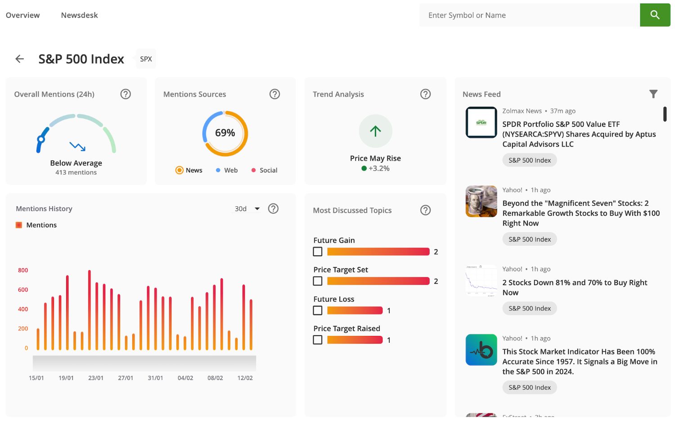
Task: Open the SPDR Portfolio S&P 500 Value ETF article
Action: [579, 134]
